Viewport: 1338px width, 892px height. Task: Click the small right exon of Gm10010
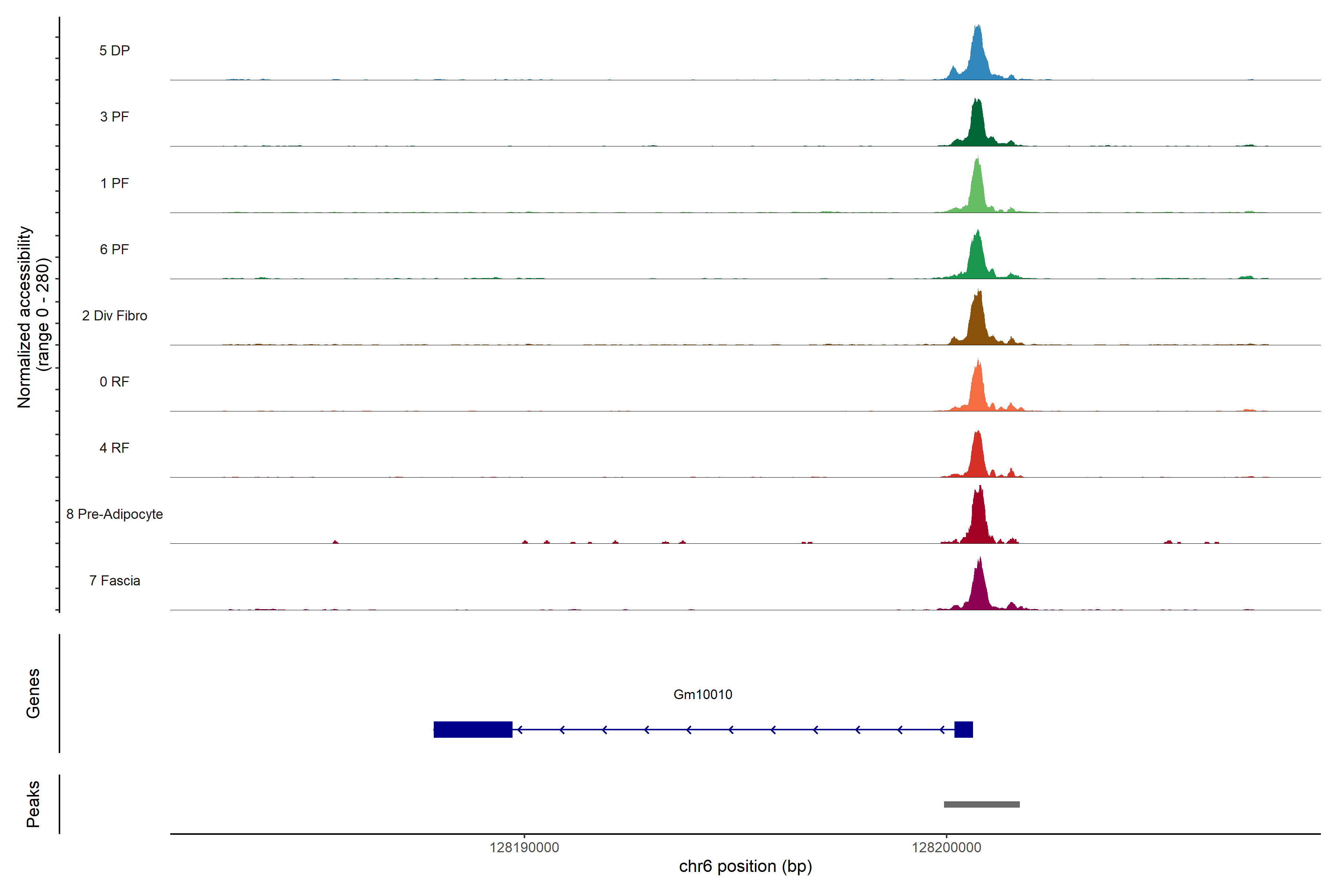pos(963,729)
